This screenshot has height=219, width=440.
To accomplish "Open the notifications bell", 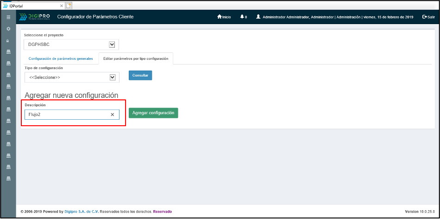I will click(242, 17).
